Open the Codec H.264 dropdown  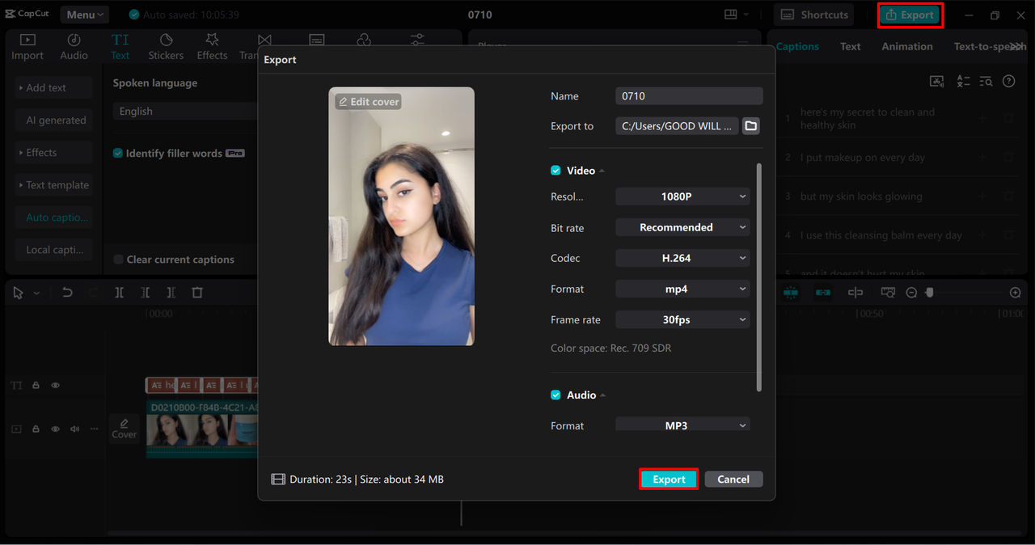[682, 259]
